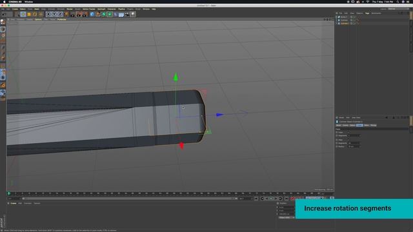Open Create menu in Material Manager
The image size is (413, 232).
pos(13,204)
